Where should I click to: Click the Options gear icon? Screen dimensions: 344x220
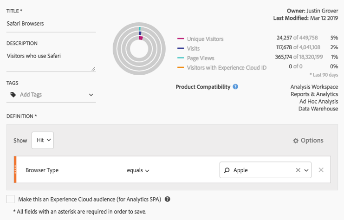(296, 141)
